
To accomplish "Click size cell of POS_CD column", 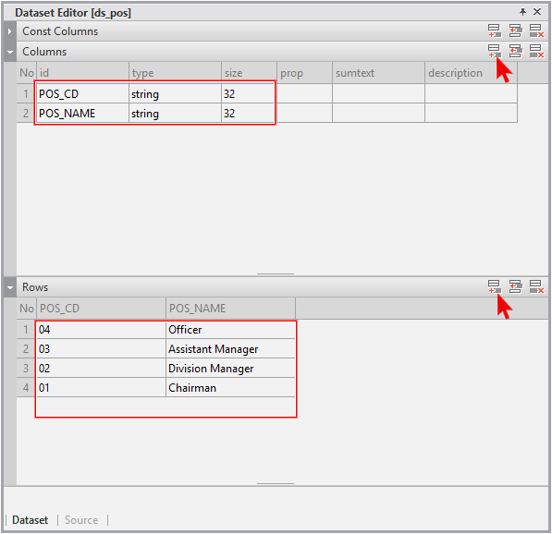I will pyautogui.click(x=250, y=93).
